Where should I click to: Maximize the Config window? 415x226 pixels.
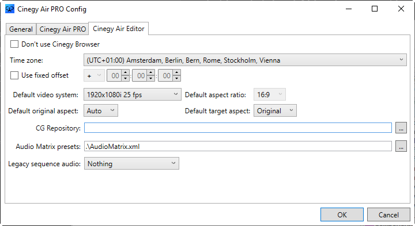375,9
